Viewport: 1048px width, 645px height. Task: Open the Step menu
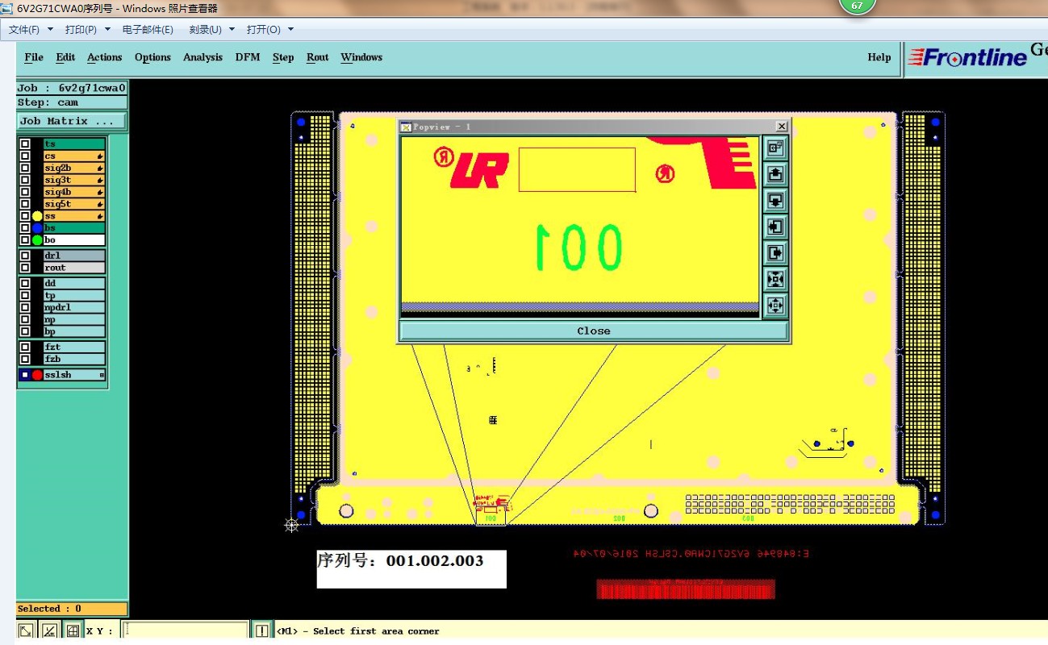pos(283,57)
